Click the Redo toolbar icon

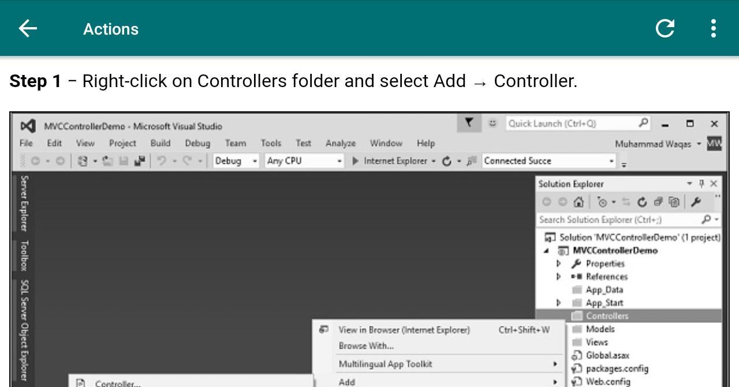coord(188,160)
